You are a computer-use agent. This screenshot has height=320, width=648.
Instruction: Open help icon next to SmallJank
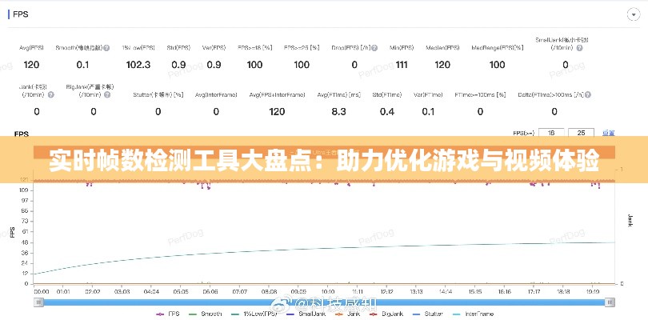click(579, 48)
